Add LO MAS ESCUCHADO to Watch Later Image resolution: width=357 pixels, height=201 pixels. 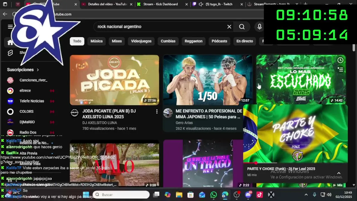(340, 60)
